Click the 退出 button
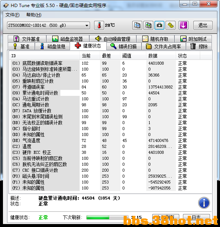220x227 pixels. 203,25
